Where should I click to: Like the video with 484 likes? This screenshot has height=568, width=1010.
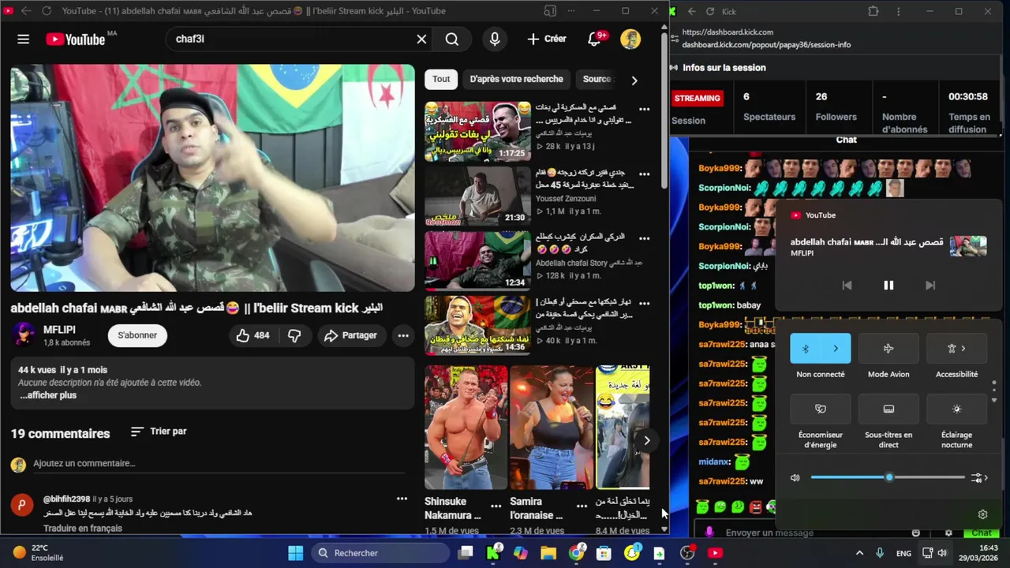tap(253, 335)
